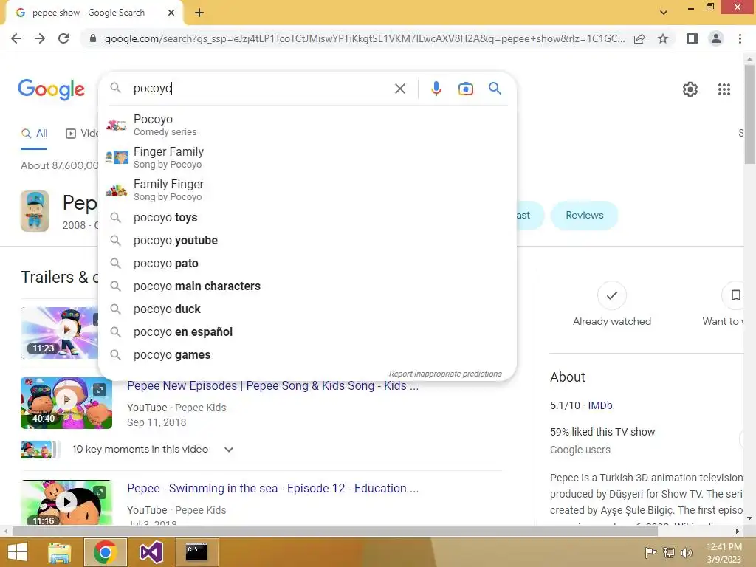Select suggestion pocoyo youtube
Viewport: 756px width, 567px height.
point(307,240)
